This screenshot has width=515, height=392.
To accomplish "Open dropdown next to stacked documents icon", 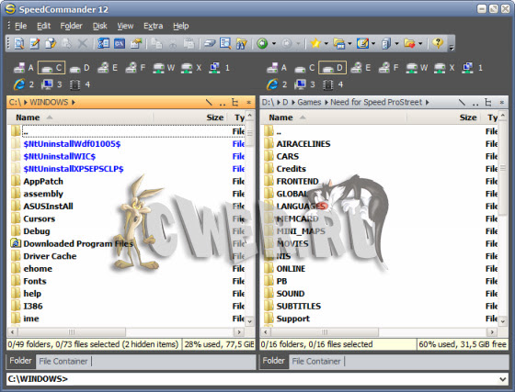I will (x=396, y=43).
